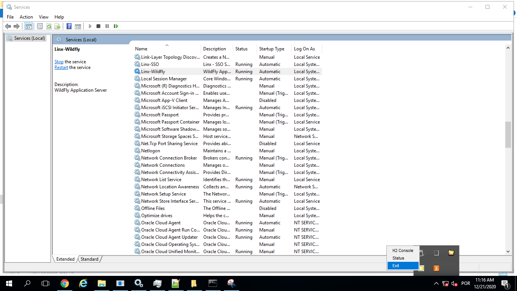
Task: Open Properties from the toolbar icon
Action: coord(40,26)
